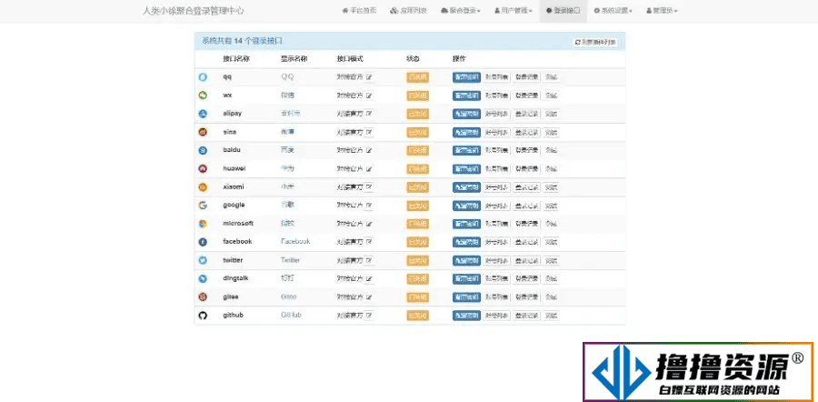Click the 'GitHub' display name text
This screenshot has height=402, width=818.
pos(291,315)
